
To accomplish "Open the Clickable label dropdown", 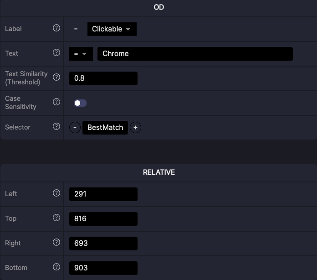I will (x=112, y=29).
